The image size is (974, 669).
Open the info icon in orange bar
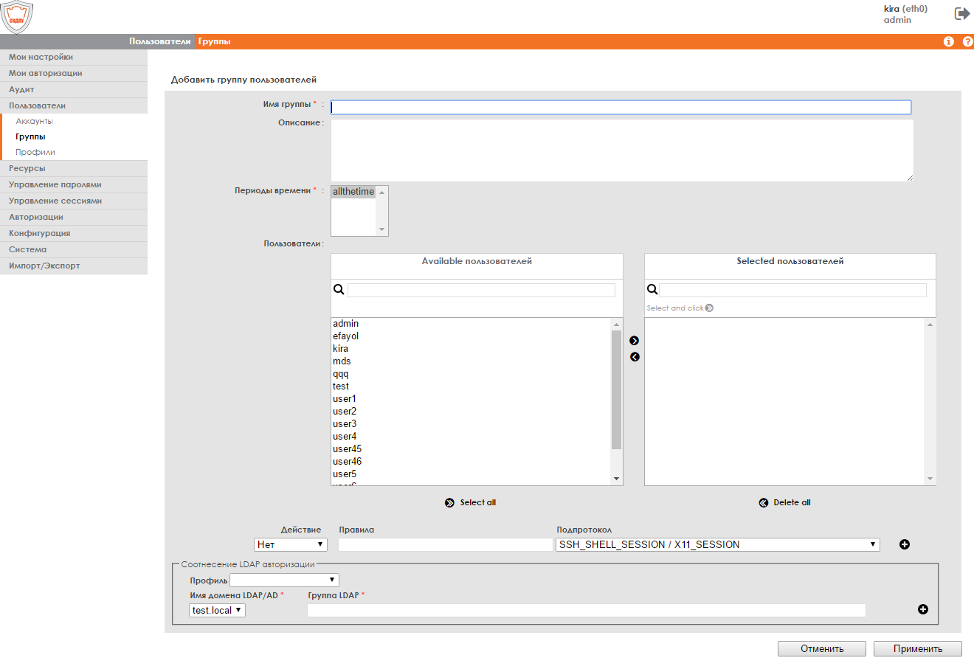tap(949, 41)
